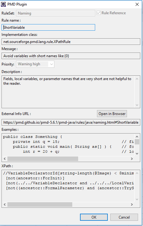The height and width of the screenshot is (226, 143).
Task: Click the Description scroll up arrow
Action: 137,79
